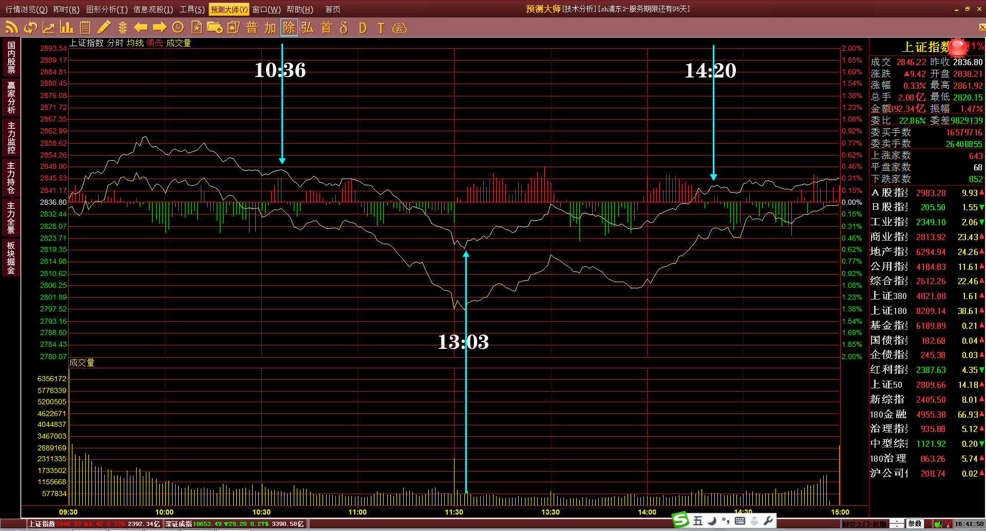
Task: Click the 均线 chart legend label
Action: tap(135, 43)
